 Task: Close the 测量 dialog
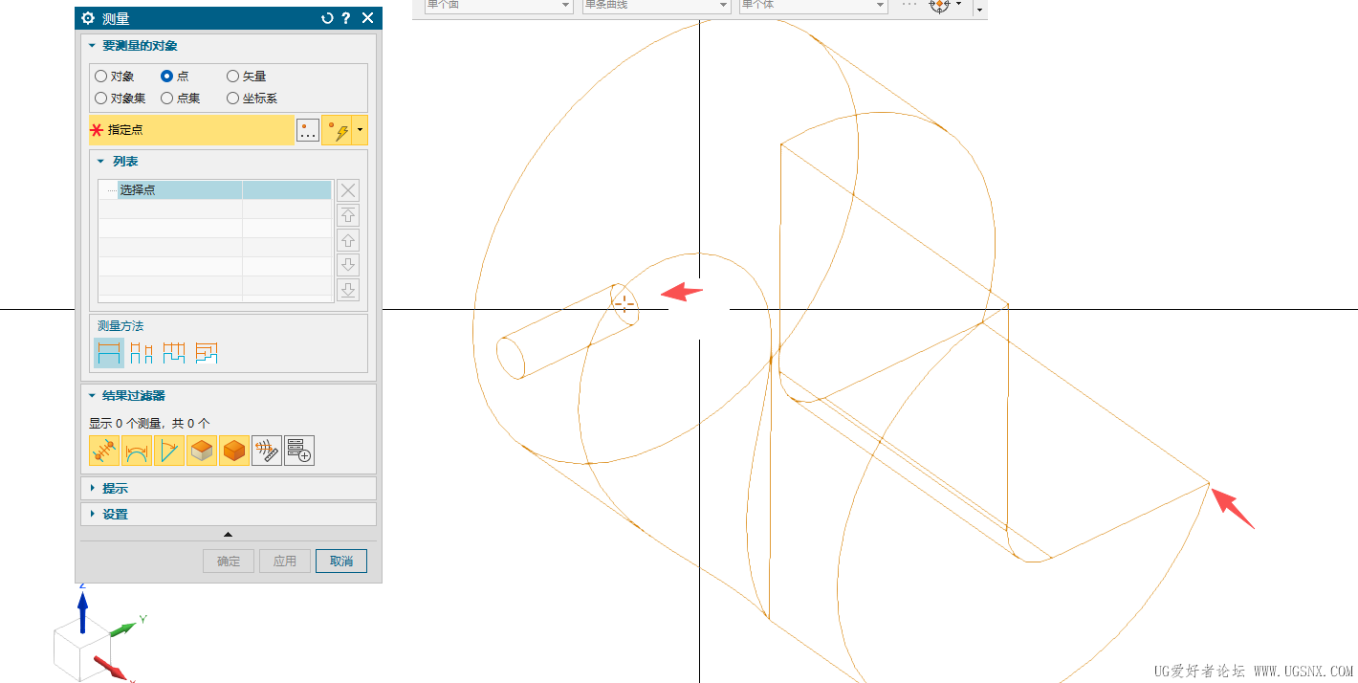pos(368,18)
